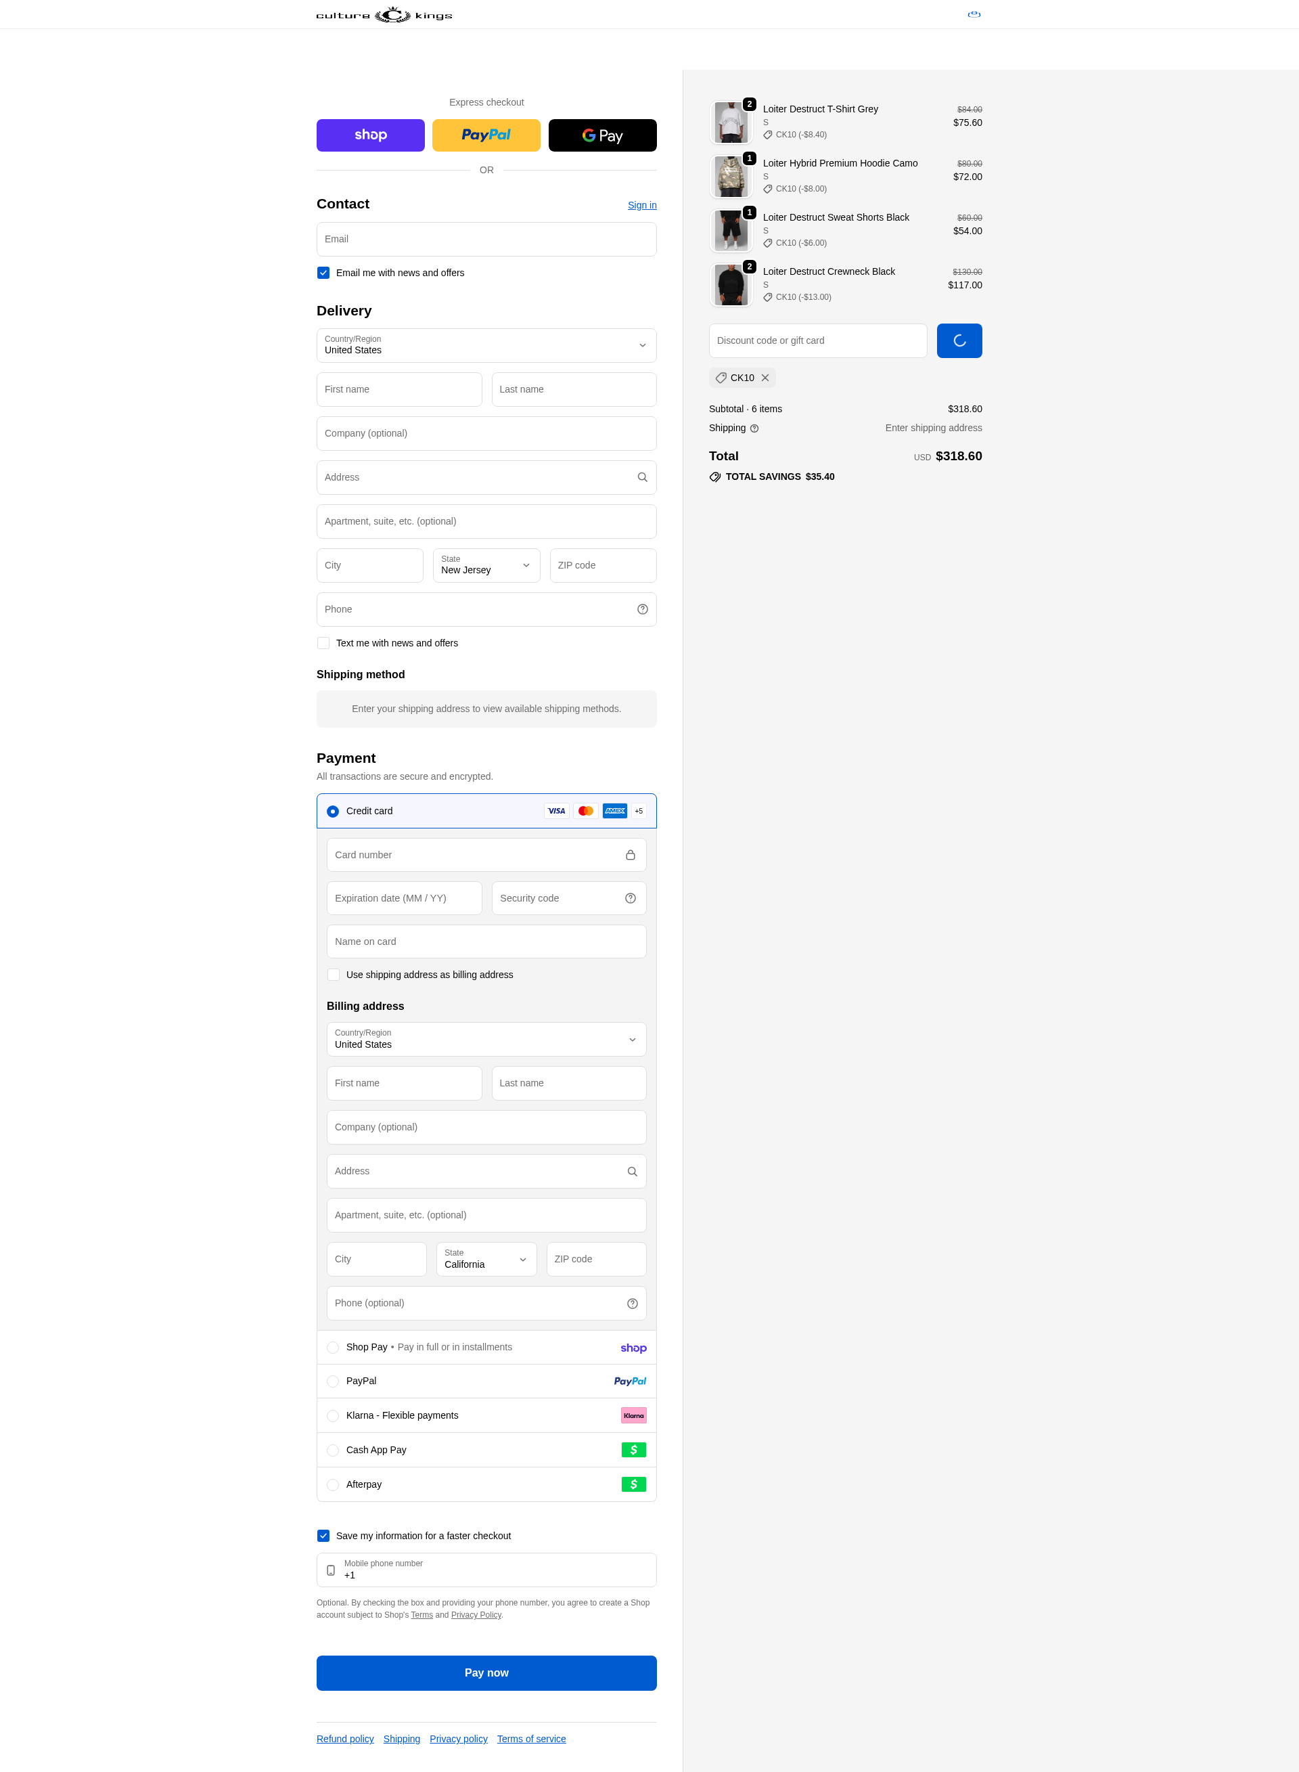The image size is (1299, 1772).
Task: Open the Refund policy link
Action: (x=344, y=1739)
